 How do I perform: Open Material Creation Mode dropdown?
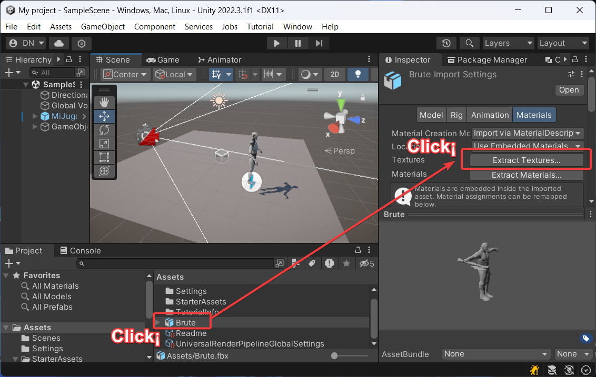[x=527, y=133]
